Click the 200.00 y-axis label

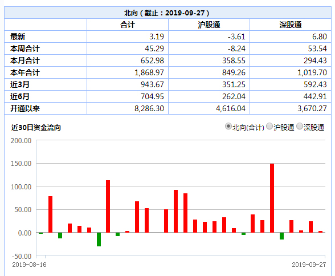[x=21, y=141]
